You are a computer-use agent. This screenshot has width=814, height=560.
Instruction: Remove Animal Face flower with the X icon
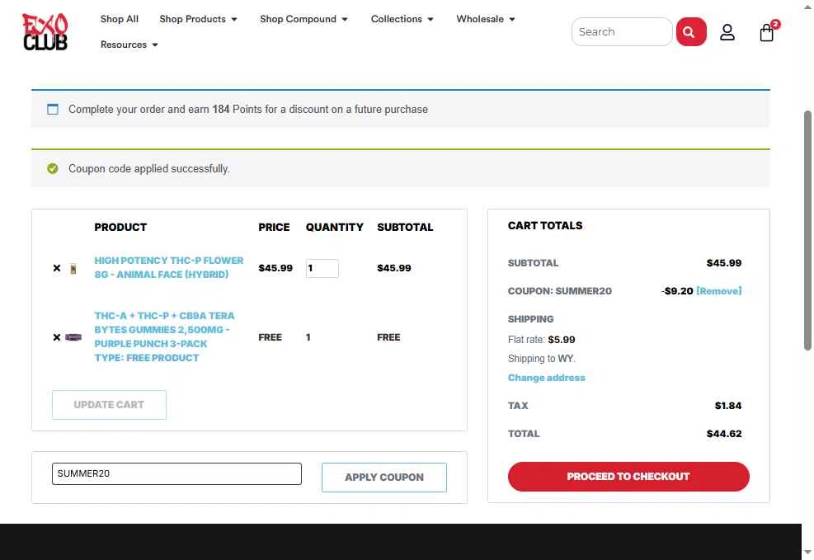57,268
